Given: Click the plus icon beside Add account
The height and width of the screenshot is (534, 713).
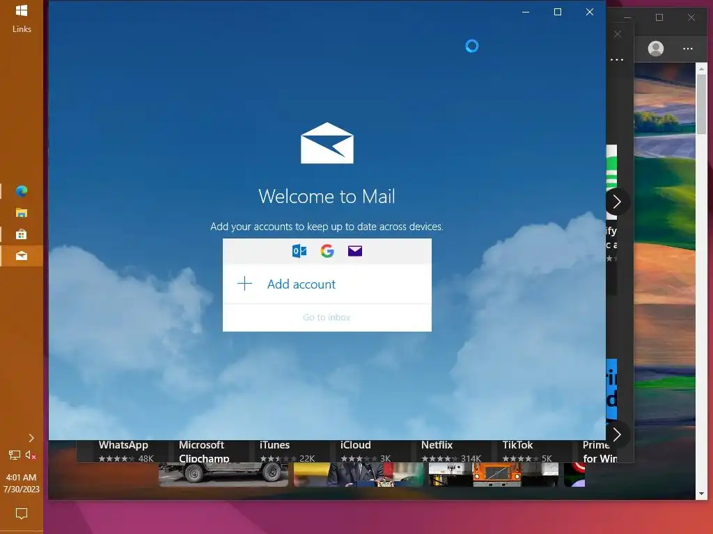Looking at the screenshot, I should pyautogui.click(x=244, y=284).
